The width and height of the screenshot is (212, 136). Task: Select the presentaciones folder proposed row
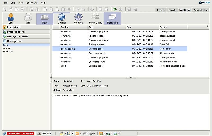(x=120, y=36)
